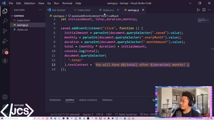
Task: Open the Extensions view with badge
Action: point(5,51)
